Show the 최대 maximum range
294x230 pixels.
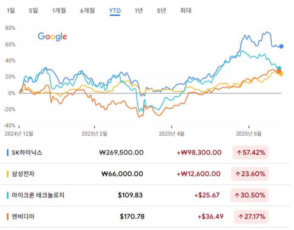[186, 11]
